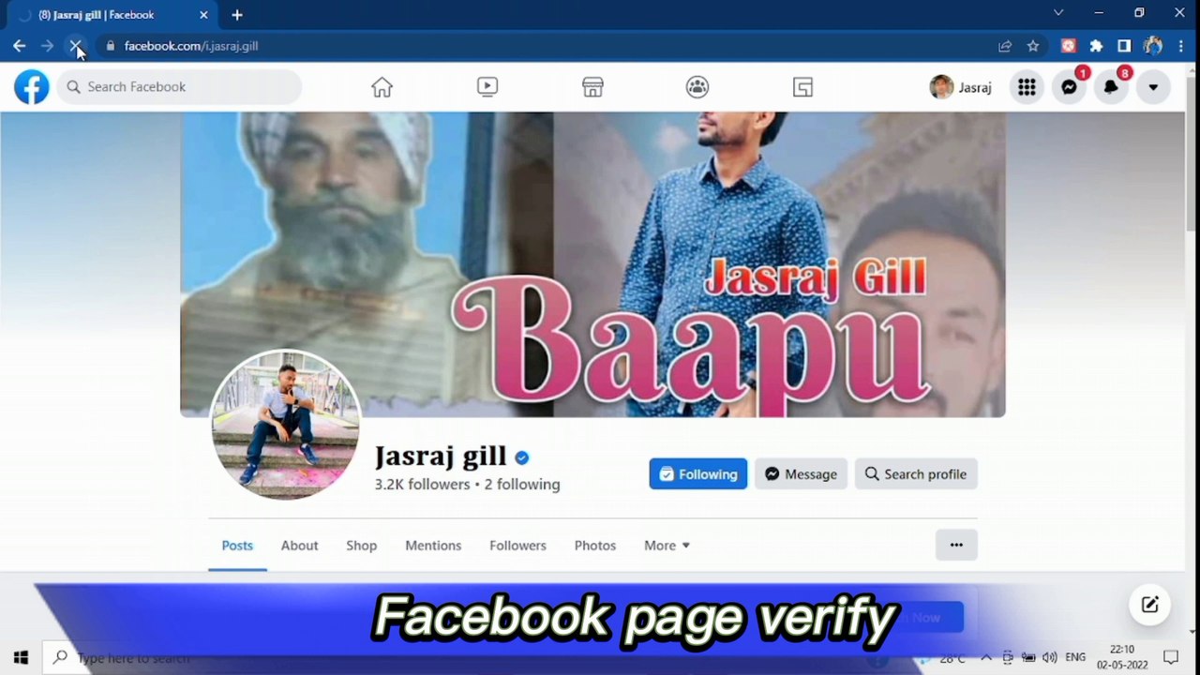
Task: Open the Shop tab
Action: tap(361, 546)
